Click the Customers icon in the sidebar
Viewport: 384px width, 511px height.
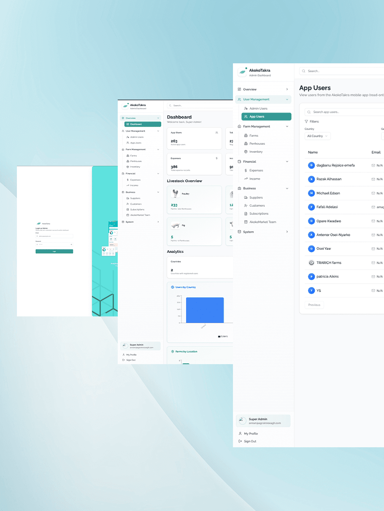(247, 205)
